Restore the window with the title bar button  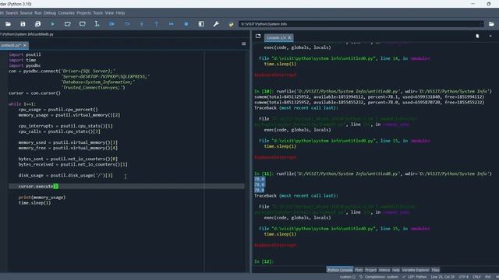click(489, 4)
